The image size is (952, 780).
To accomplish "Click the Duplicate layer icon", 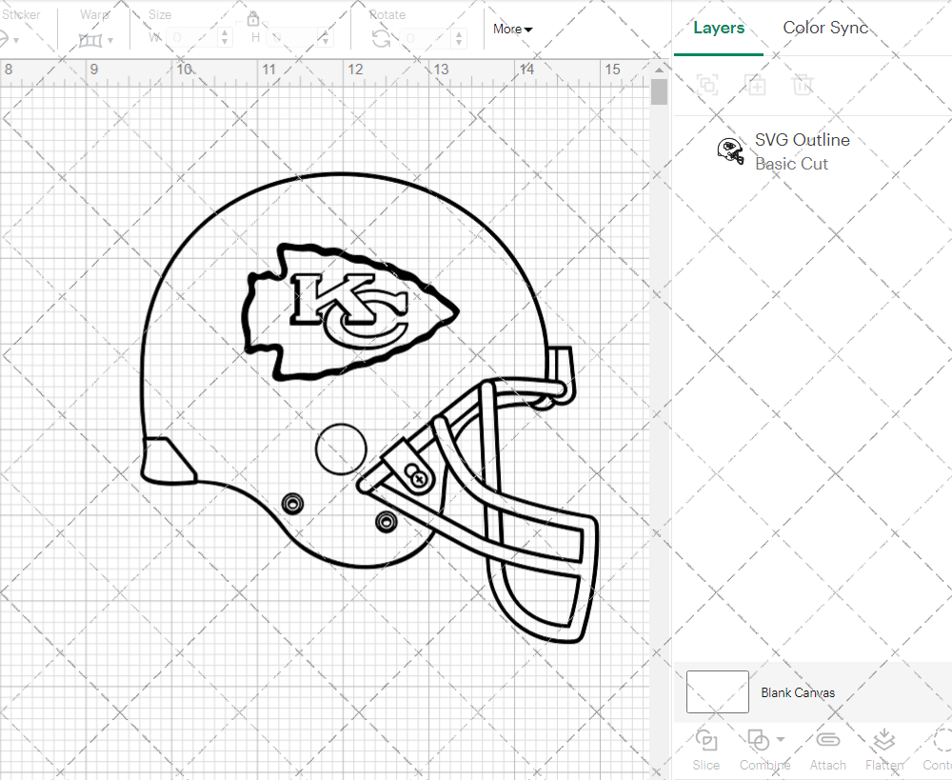I will [x=756, y=85].
